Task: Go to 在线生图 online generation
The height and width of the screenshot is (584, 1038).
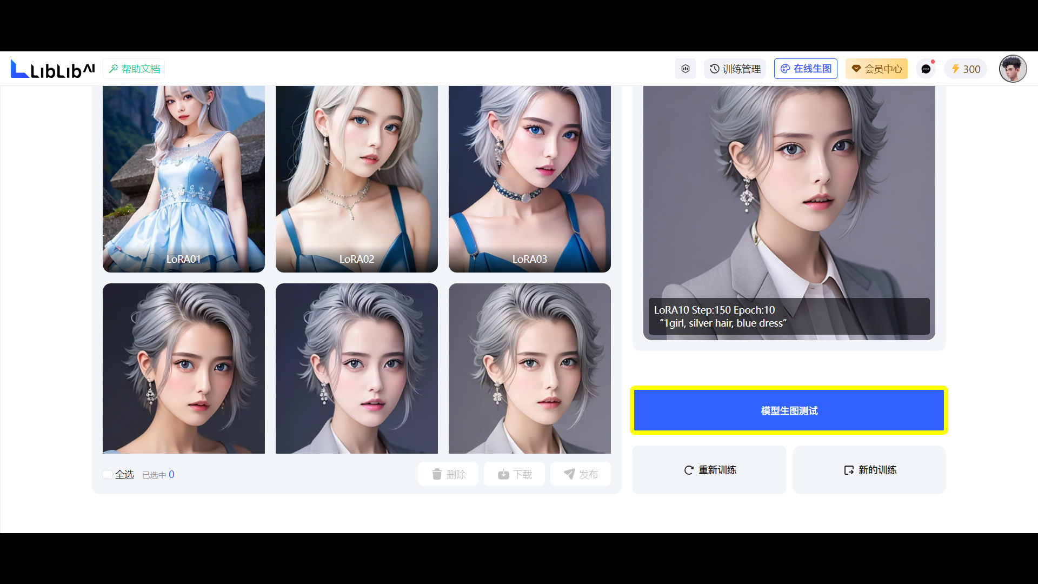Action: (806, 69)
